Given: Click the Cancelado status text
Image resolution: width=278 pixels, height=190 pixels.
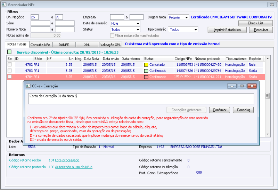Looking at the screenshot, I should point(157,65).
